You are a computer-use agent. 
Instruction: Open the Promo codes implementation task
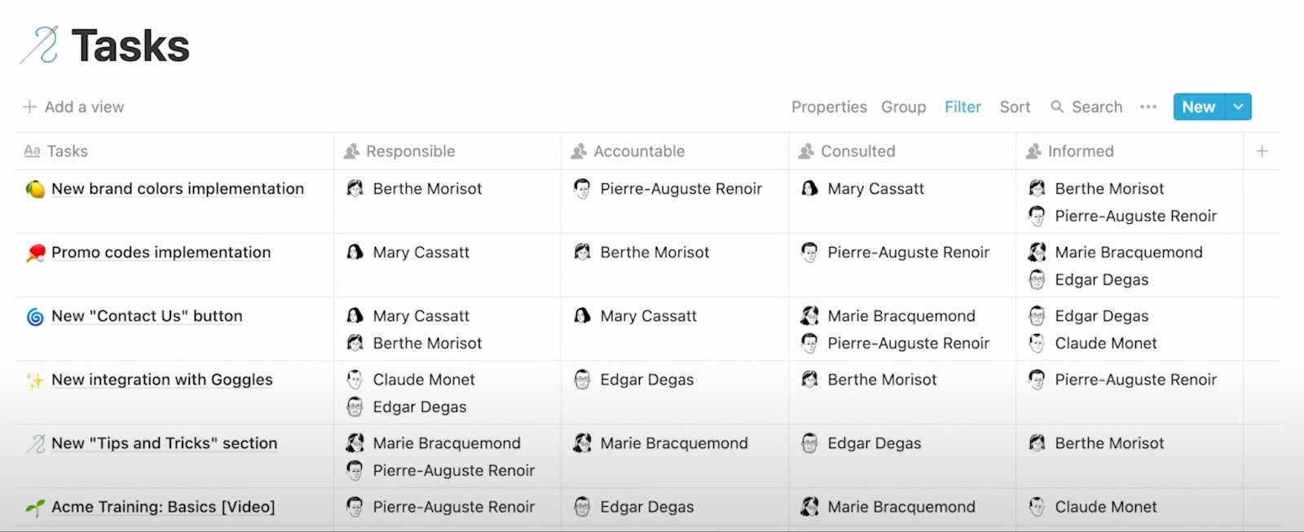click(x=161, y=253)
